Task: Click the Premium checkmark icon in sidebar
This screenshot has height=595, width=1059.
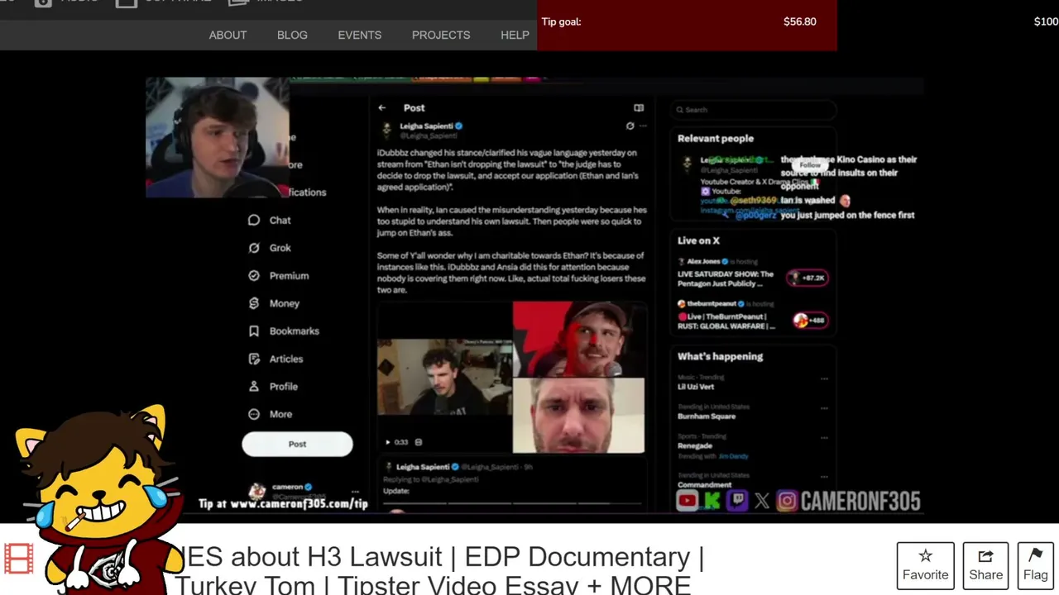Action: pos(254,275)
